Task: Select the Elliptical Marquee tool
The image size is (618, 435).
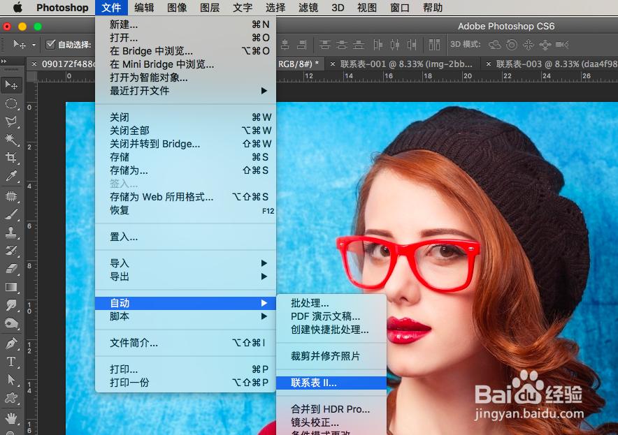Action: [11, 103]
